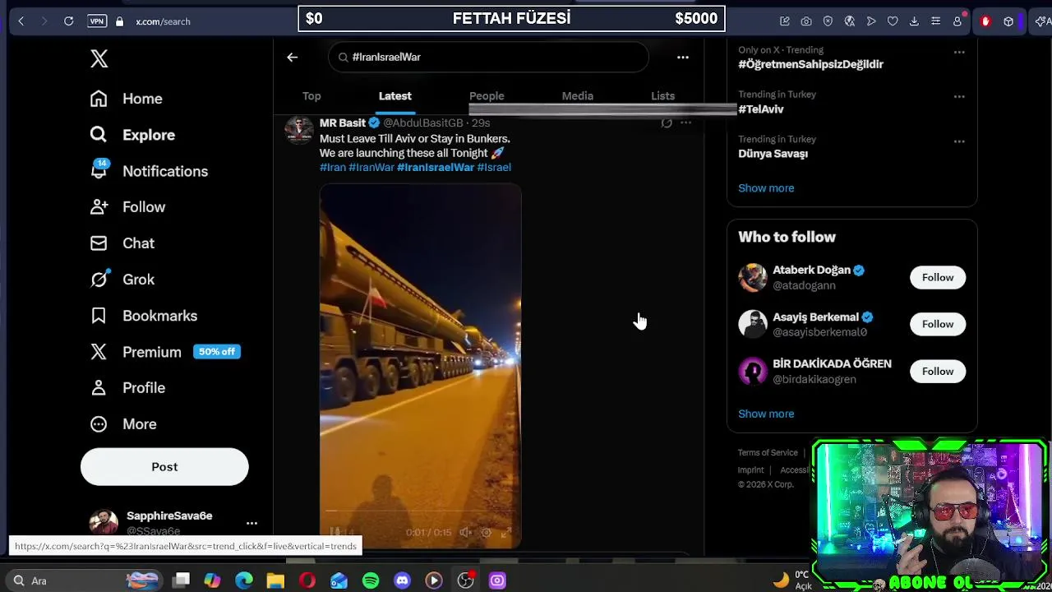This screenshot has width=1052, height=592.
Task: Follow Ataberk Doğan
Action: [x=938, y=277]
